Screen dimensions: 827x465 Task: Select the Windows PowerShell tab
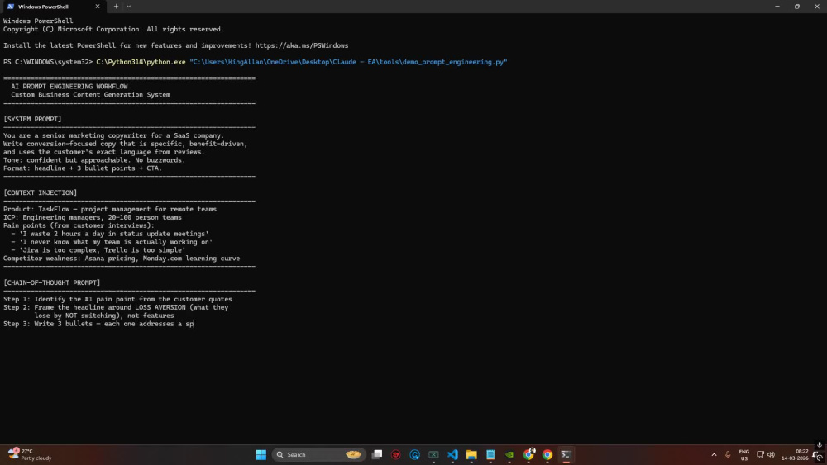pyautogui.click(x=53, y=7)
